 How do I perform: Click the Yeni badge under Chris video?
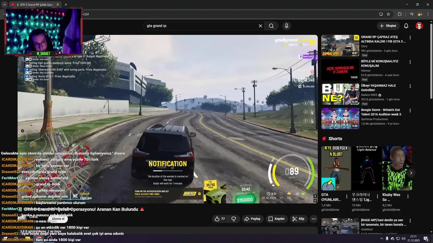coord(365,55)
